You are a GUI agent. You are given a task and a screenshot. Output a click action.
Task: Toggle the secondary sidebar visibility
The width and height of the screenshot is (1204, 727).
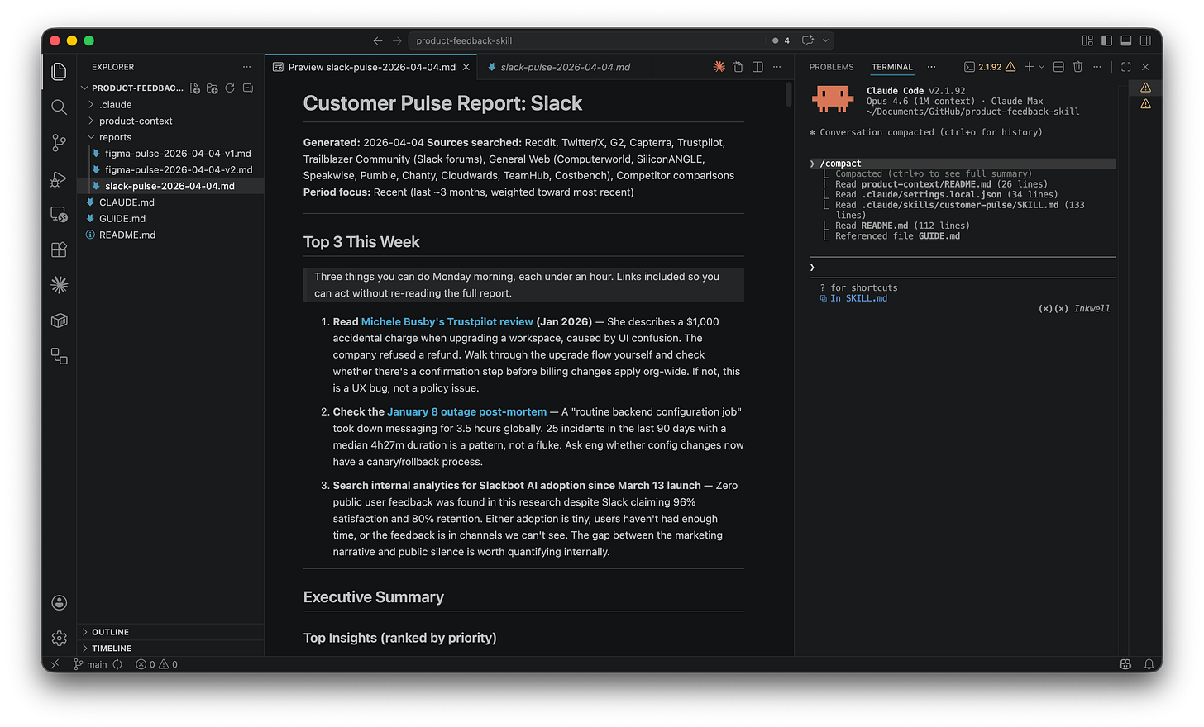(x=1144, y=40)
